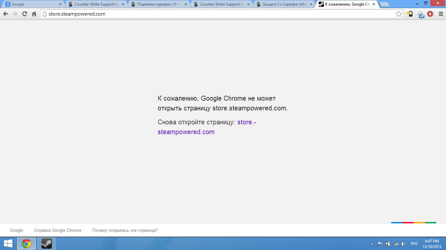Viewport: 446px width, 250px height.
Task: Close the active error page tab
Action: (374, 4)
